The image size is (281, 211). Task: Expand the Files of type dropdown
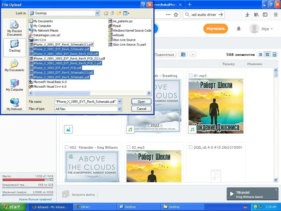pos(120,109)
